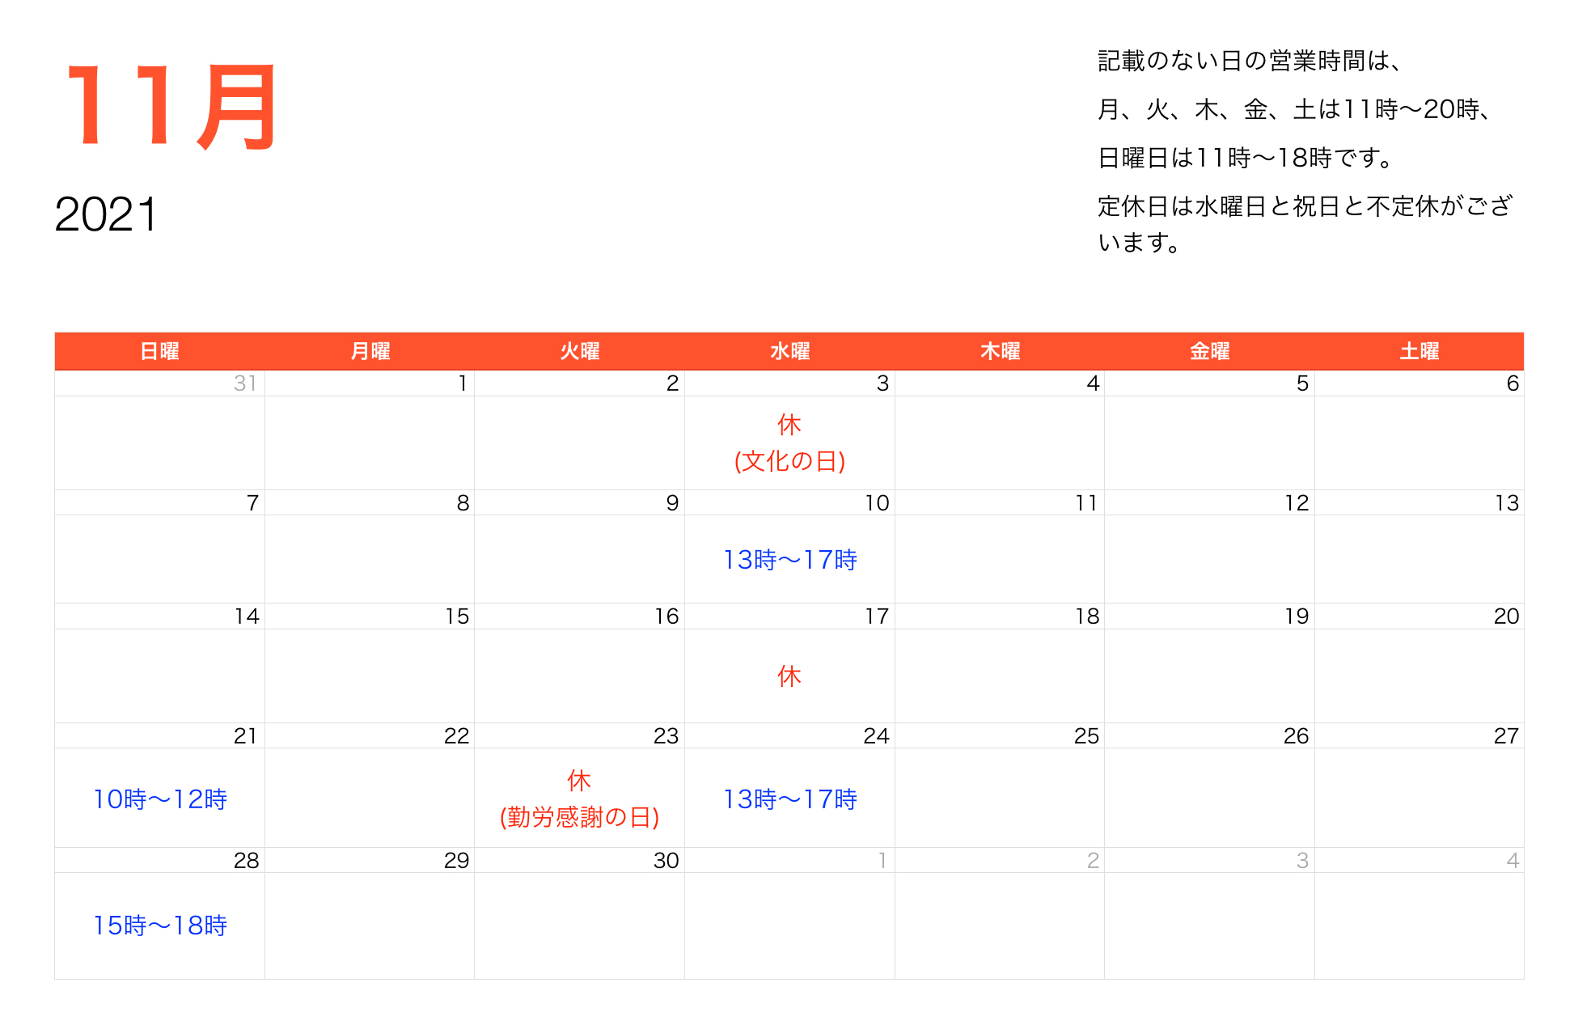Select the 金曜 column header

coord(1209,351)
